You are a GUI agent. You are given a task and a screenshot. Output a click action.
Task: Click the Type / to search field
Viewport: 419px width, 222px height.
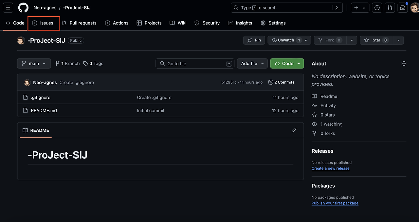tap(287, 8)
